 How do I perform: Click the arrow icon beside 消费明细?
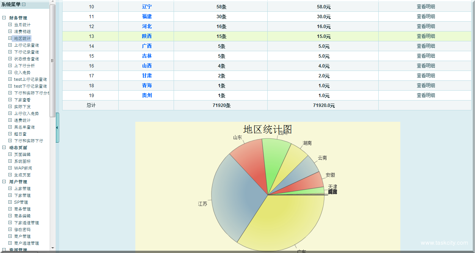[10, 31]
